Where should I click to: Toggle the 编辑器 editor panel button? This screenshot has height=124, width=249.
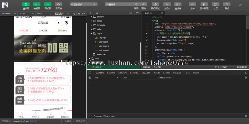click(37, 4)
